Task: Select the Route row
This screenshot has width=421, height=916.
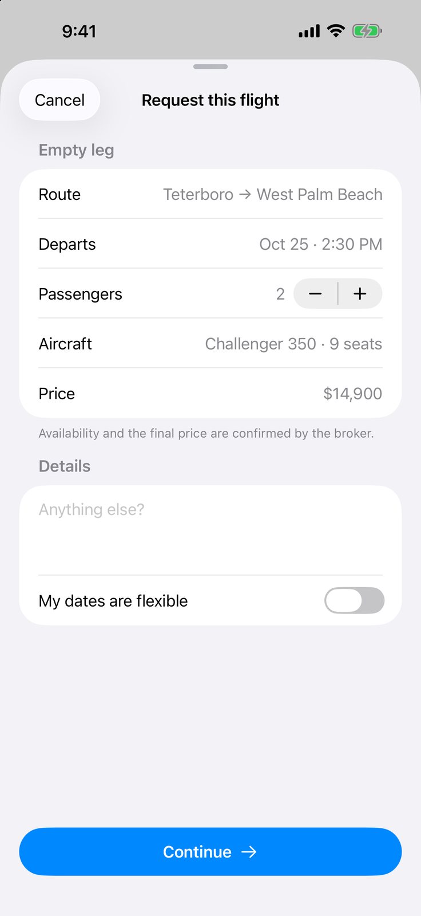Action: pyautogui.click(x=210, y=194)
